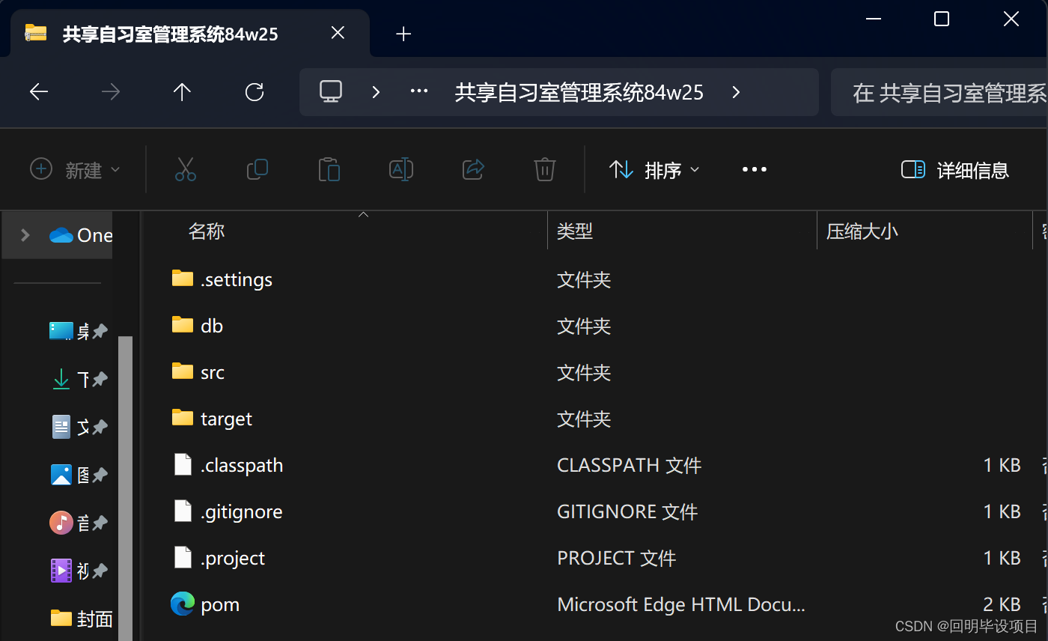This screenshot has height=641, width=1048.
Task: Open the src folder
Action: pos(213,371)
